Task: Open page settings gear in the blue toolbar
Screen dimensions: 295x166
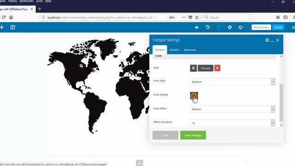Action: 230,27
